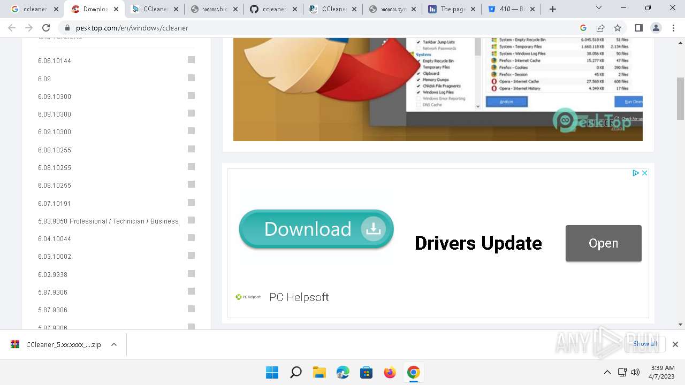The image size is (685, 385).
Task: Click the forward navigation arrow
Action: (29, 28)
